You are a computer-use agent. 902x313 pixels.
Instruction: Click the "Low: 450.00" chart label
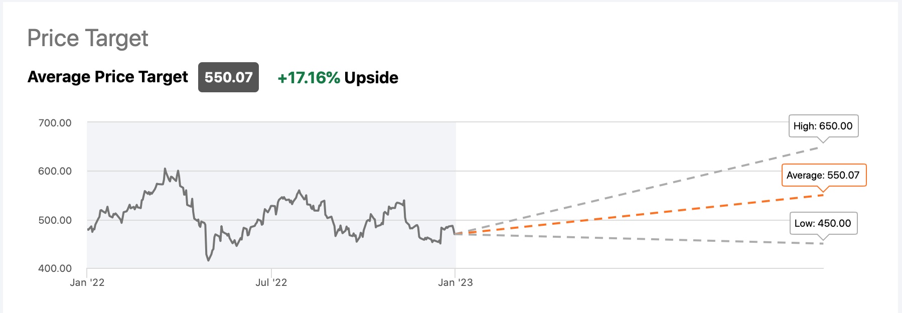click(x=823, y=223)
